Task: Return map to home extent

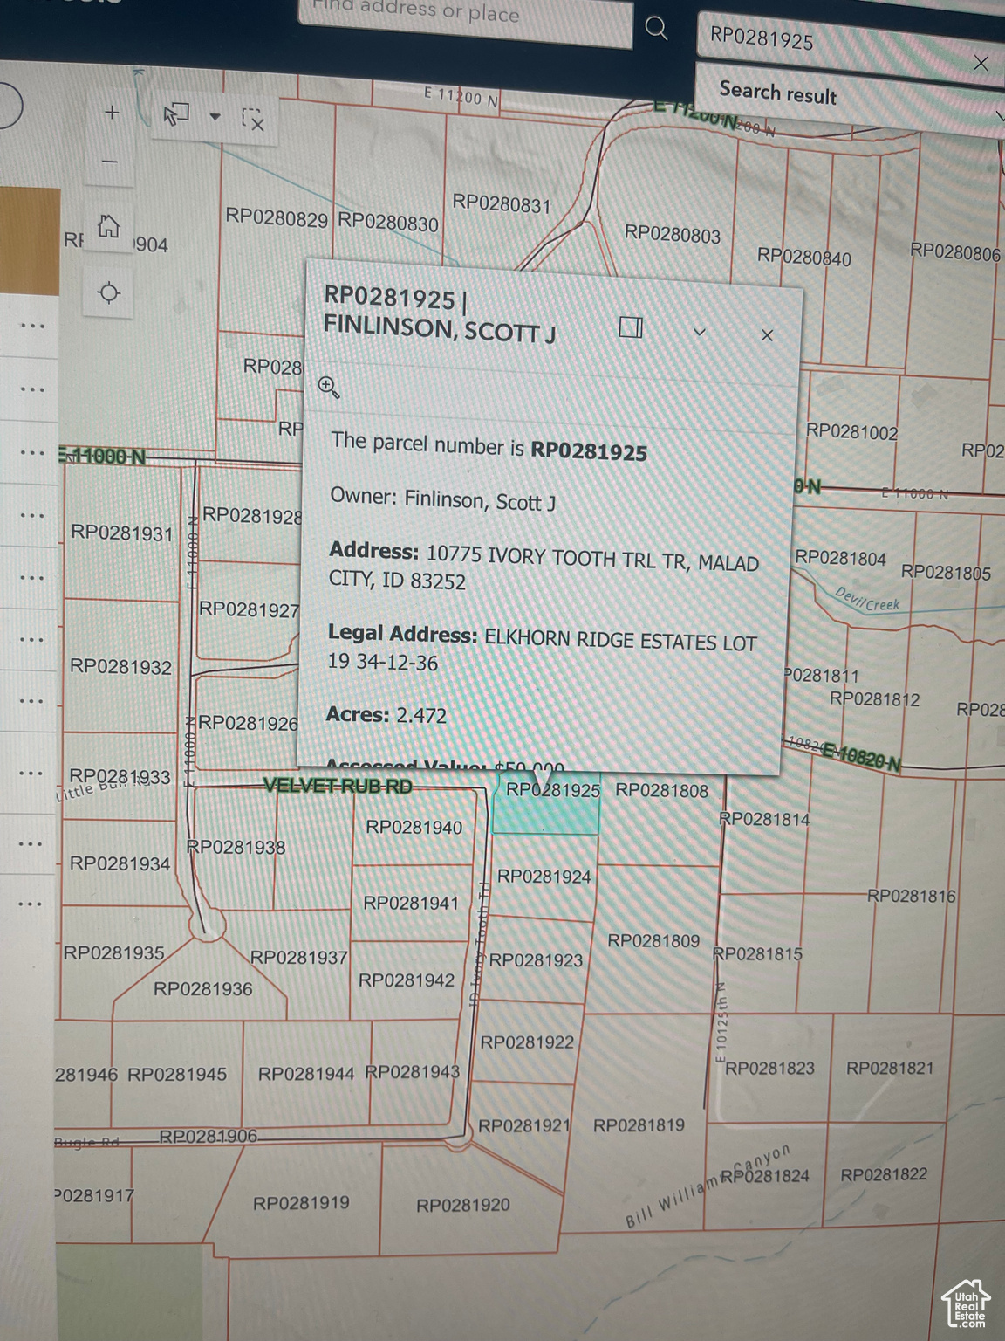Action: click(x=109, y=227)
